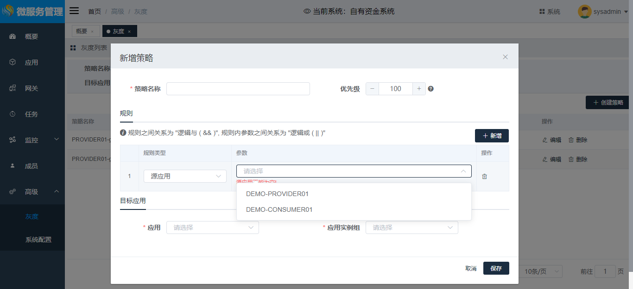
Task: Click the 新增 add rule button
Action: coord(492,135)
